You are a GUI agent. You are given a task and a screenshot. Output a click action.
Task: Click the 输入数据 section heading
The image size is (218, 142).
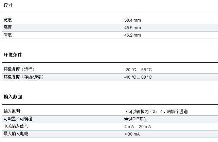13,97
